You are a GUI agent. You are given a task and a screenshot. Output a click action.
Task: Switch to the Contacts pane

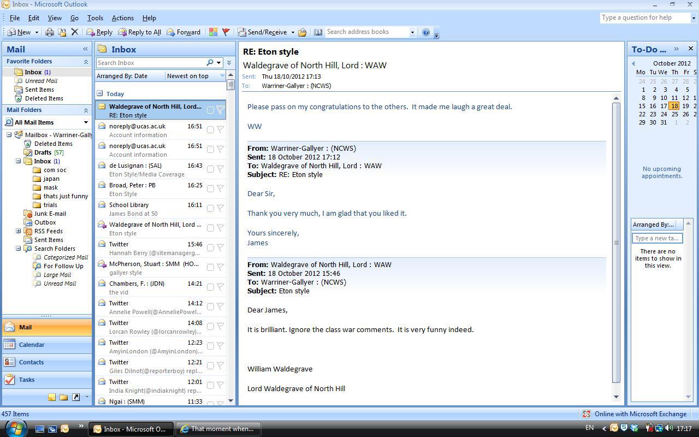(x=47, y=362)
